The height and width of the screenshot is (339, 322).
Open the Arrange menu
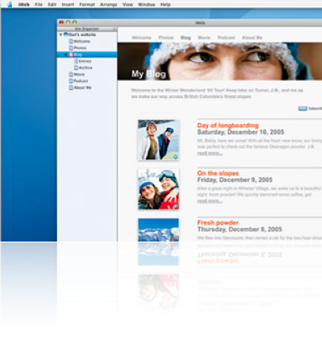[109, 5]
